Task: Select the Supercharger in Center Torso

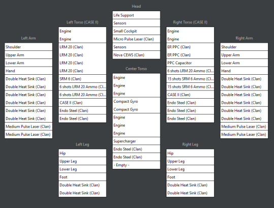Action: pyautogui.click(x=136, y=141)
